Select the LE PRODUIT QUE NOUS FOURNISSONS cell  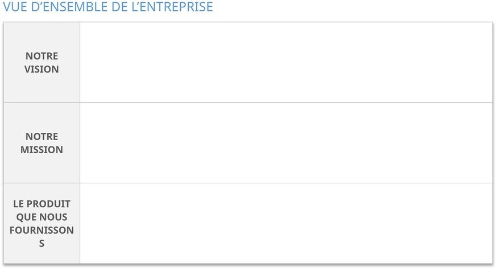[x=42, y=223]
